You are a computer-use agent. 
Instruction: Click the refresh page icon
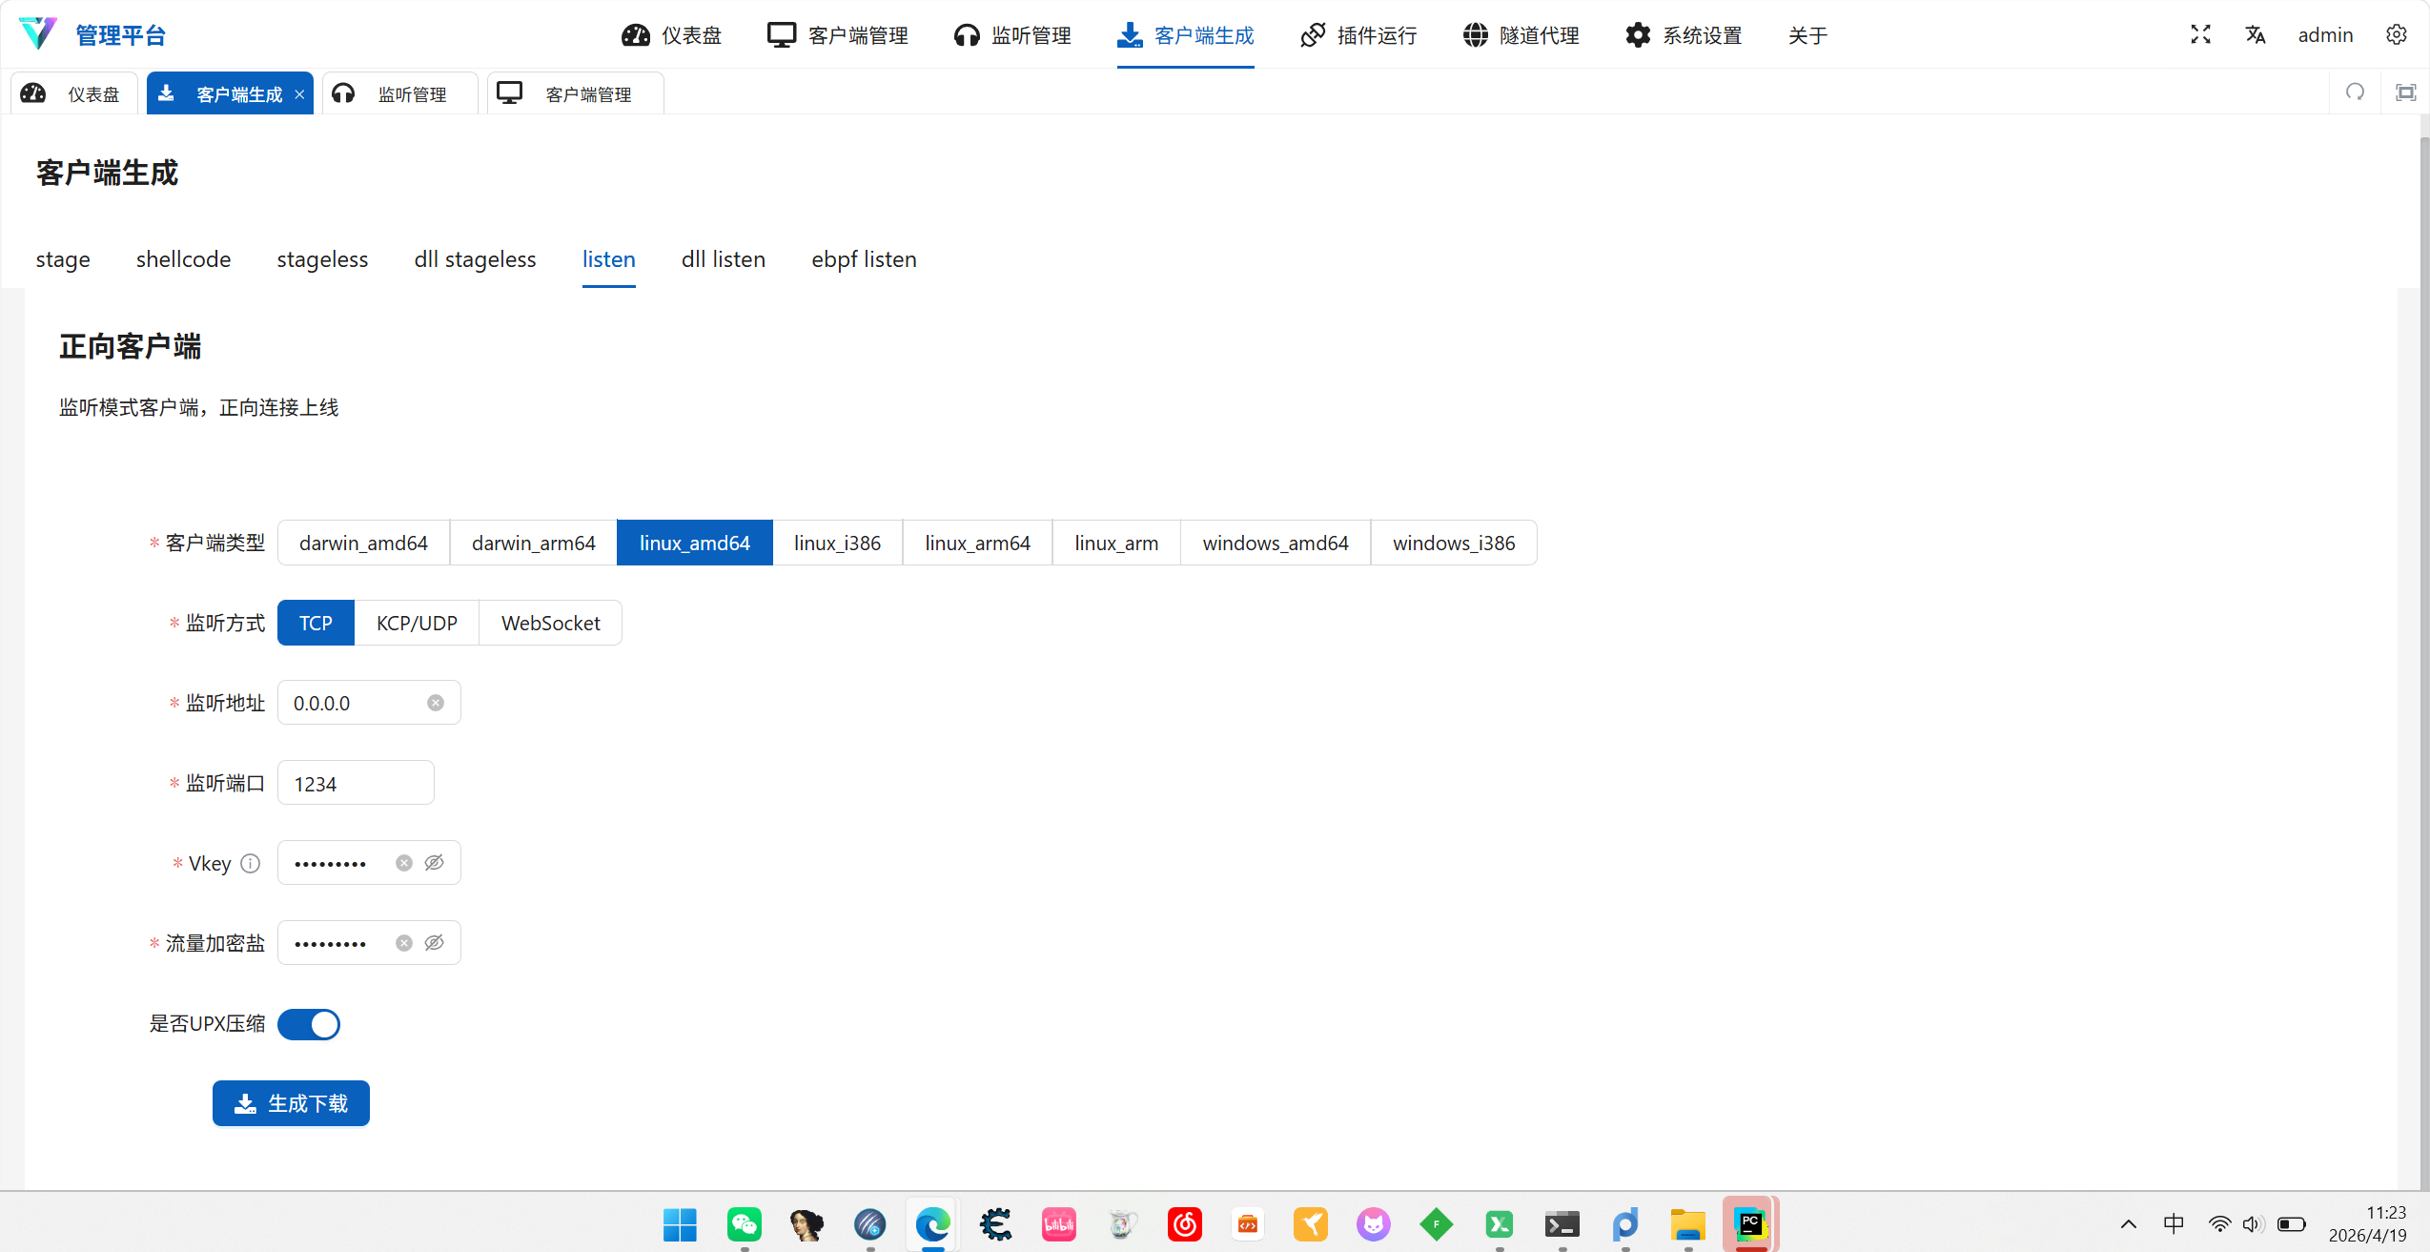2355,92
